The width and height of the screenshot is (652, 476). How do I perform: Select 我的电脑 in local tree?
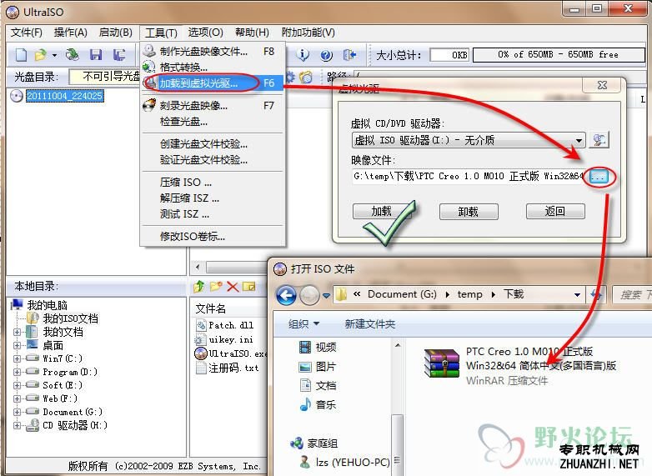[47, 305]
